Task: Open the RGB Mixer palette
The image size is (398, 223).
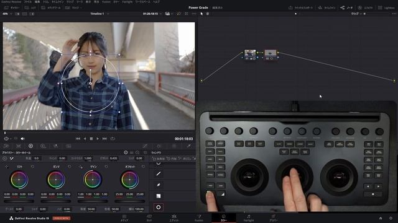Action: click(55, 146)
